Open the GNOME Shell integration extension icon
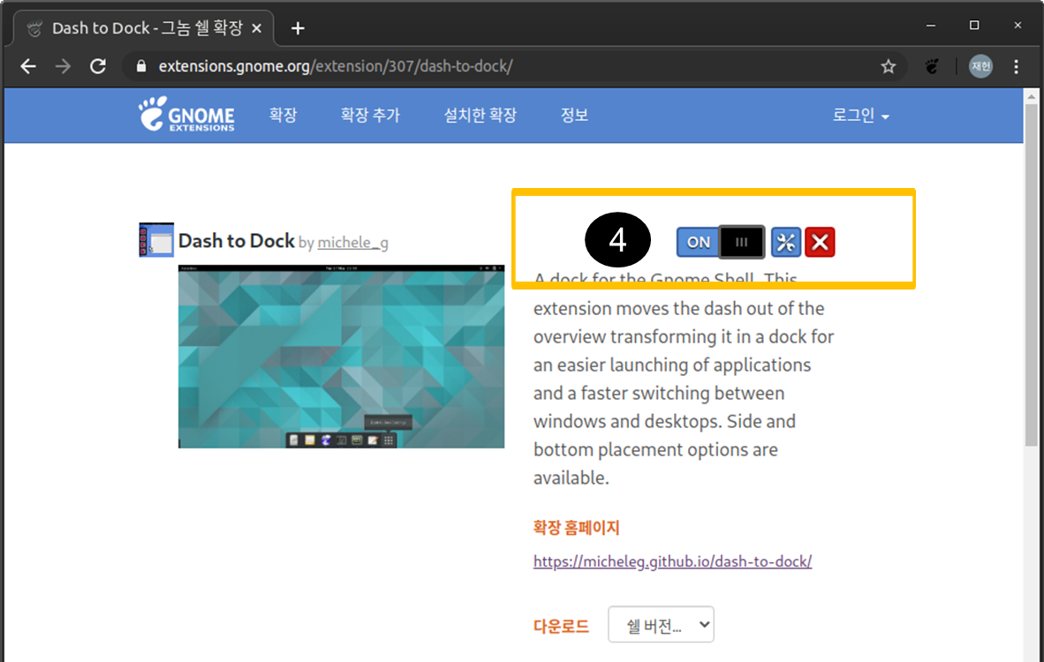The image size is (1044, 662). 932,66
